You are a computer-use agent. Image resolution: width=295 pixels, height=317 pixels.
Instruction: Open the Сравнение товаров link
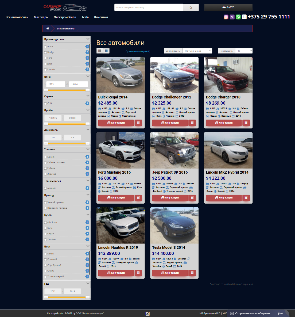138,51
